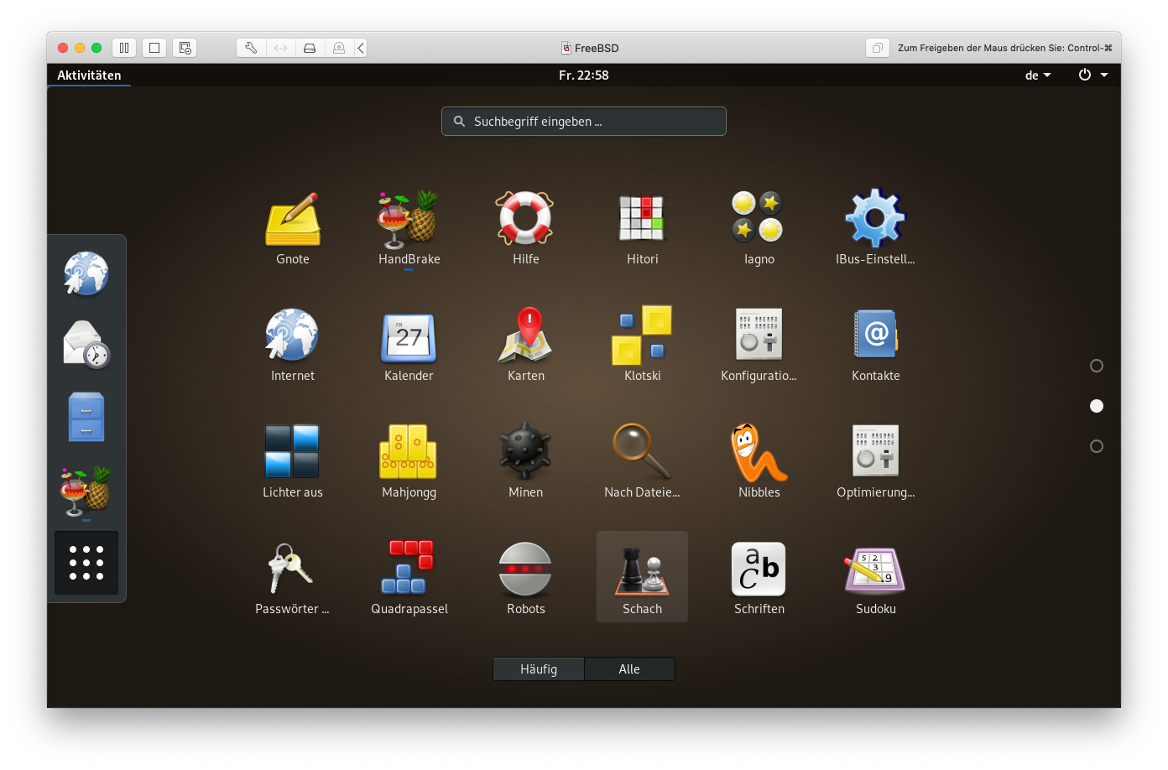
Task: Start the Nibbles worm game
Action: tap(759, 458)
